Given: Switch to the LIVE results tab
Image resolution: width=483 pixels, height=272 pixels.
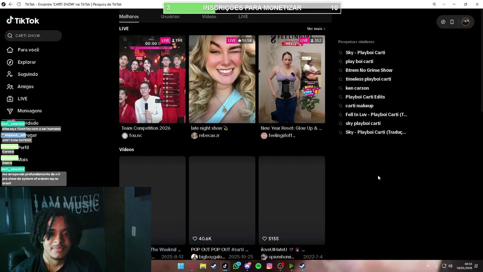Looking at the screenshot, I should pos(243,17).
